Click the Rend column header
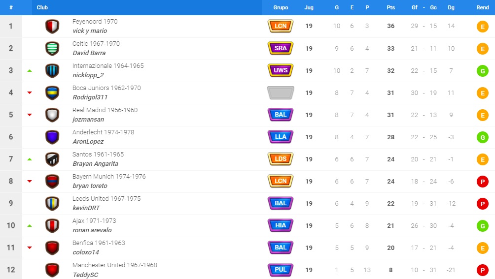 click(x=482, y=7)
